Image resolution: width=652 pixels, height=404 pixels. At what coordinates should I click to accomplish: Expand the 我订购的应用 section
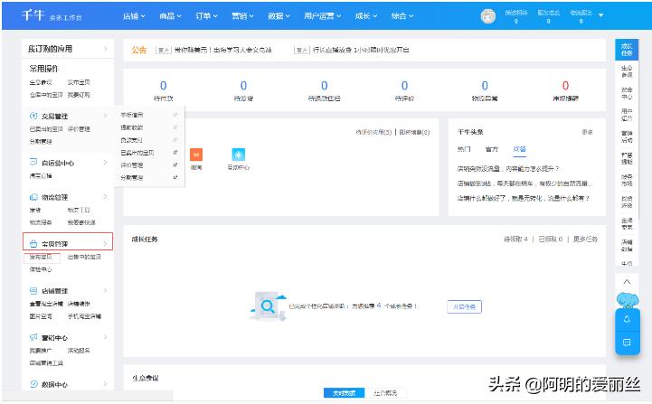(105, 49)
